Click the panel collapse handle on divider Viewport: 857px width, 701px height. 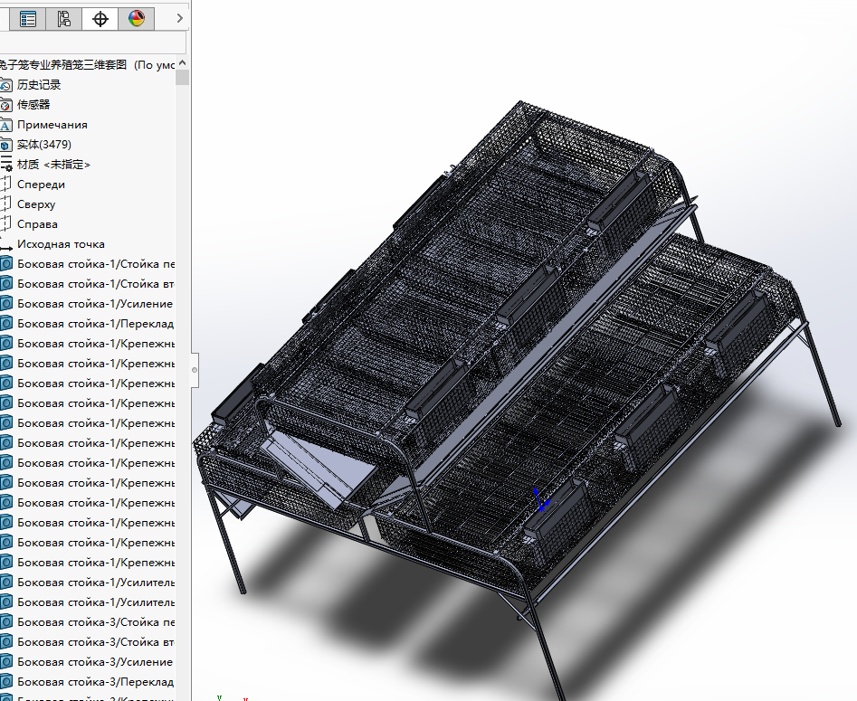(x=195, y=370)
